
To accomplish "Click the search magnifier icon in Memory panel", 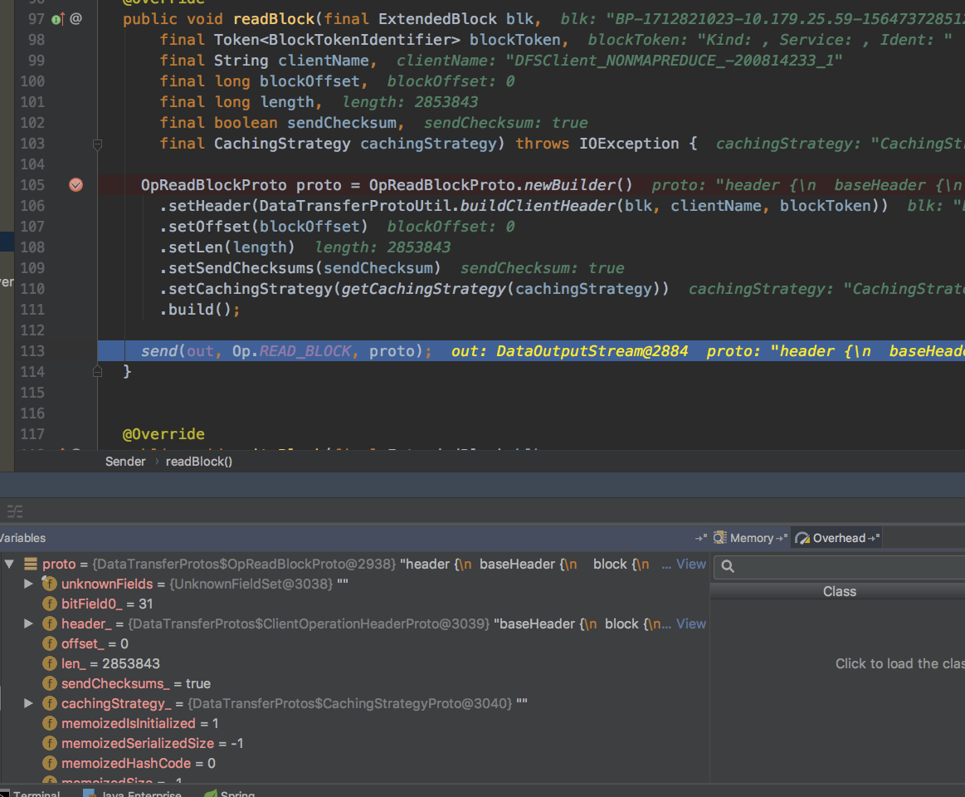I will point(728,566).
